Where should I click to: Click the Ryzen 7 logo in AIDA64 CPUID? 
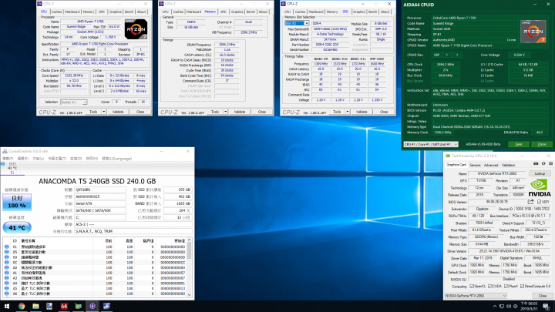(x=533, y=32)
